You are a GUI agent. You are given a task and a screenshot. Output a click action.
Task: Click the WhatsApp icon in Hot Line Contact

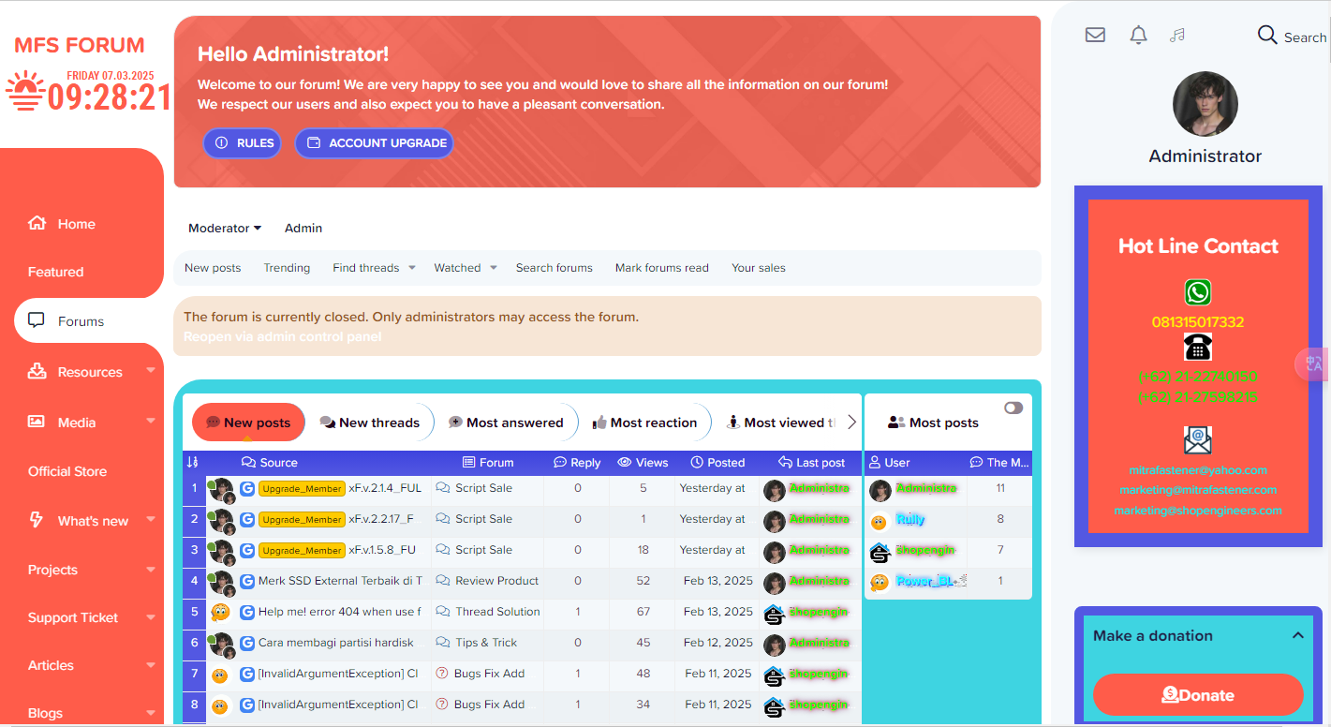[1197, 292]
